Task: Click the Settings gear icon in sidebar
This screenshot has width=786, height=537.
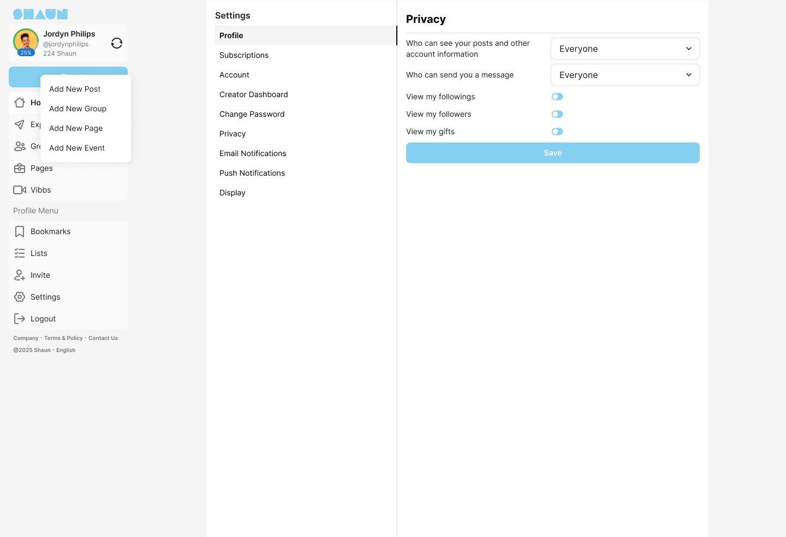Action: [20, 297]
